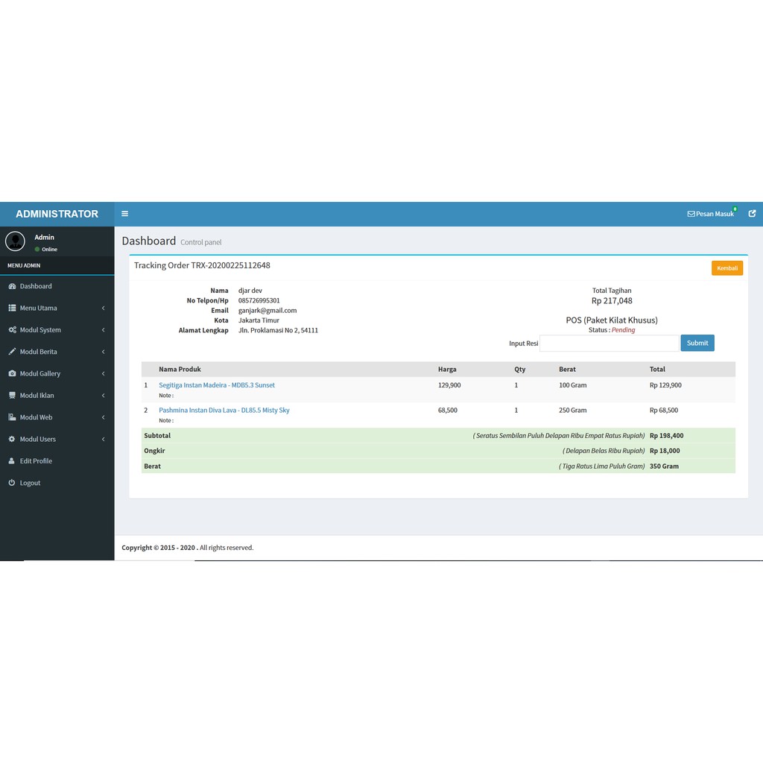
Task: Click the Edit Profile user icon
Action: click(x=12, y=460)
